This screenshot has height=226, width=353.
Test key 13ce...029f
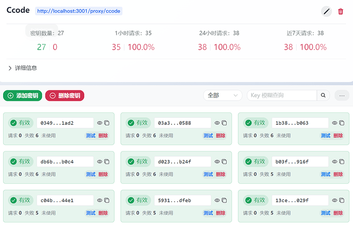[325, 213]
